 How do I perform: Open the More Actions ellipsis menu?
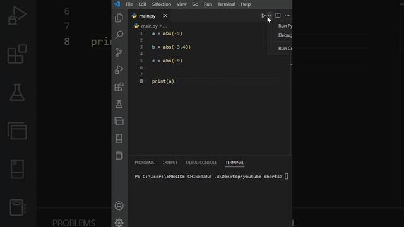point(287,16)
